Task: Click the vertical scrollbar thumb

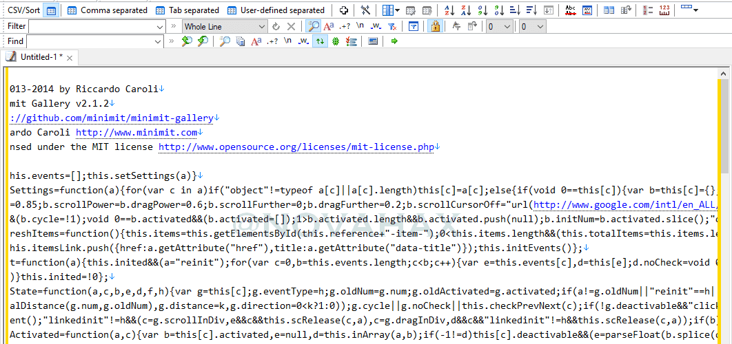Action: pyautogui.click(x=724, y=126)
